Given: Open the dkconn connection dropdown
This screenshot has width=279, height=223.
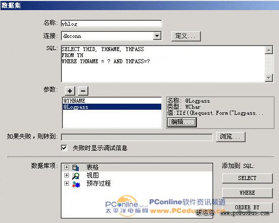Looking at the screenshot, I should pos(157,36).
